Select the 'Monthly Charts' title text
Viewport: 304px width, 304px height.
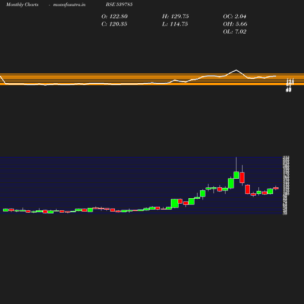coord(22,4)
